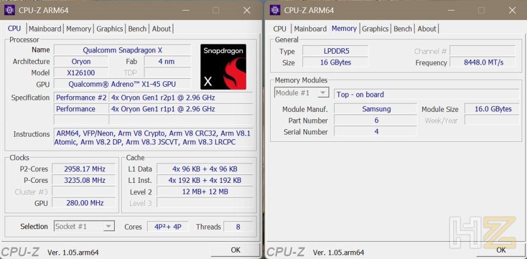Open Mainboard tab in right window

(x=310, y=29)
